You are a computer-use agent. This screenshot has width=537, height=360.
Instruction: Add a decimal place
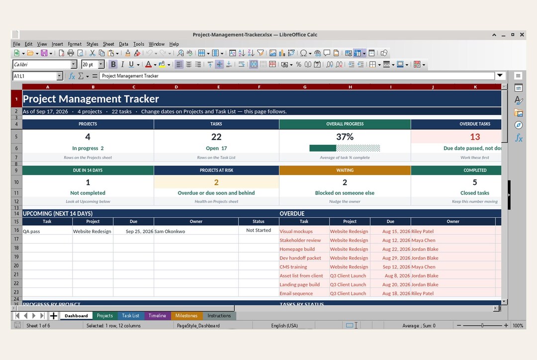pos(330,65)
